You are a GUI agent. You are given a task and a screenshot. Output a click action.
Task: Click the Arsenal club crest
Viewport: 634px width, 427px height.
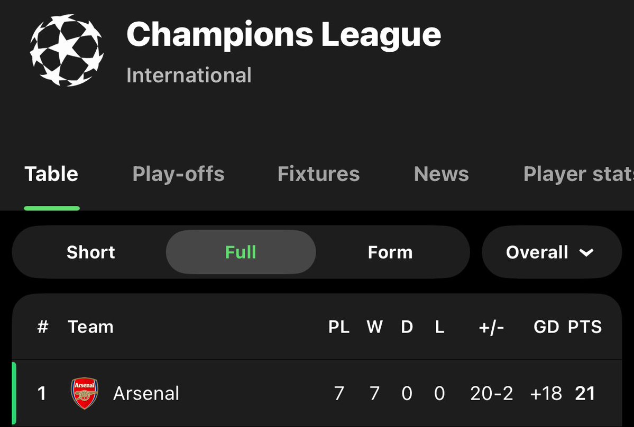tap(84, 393)
